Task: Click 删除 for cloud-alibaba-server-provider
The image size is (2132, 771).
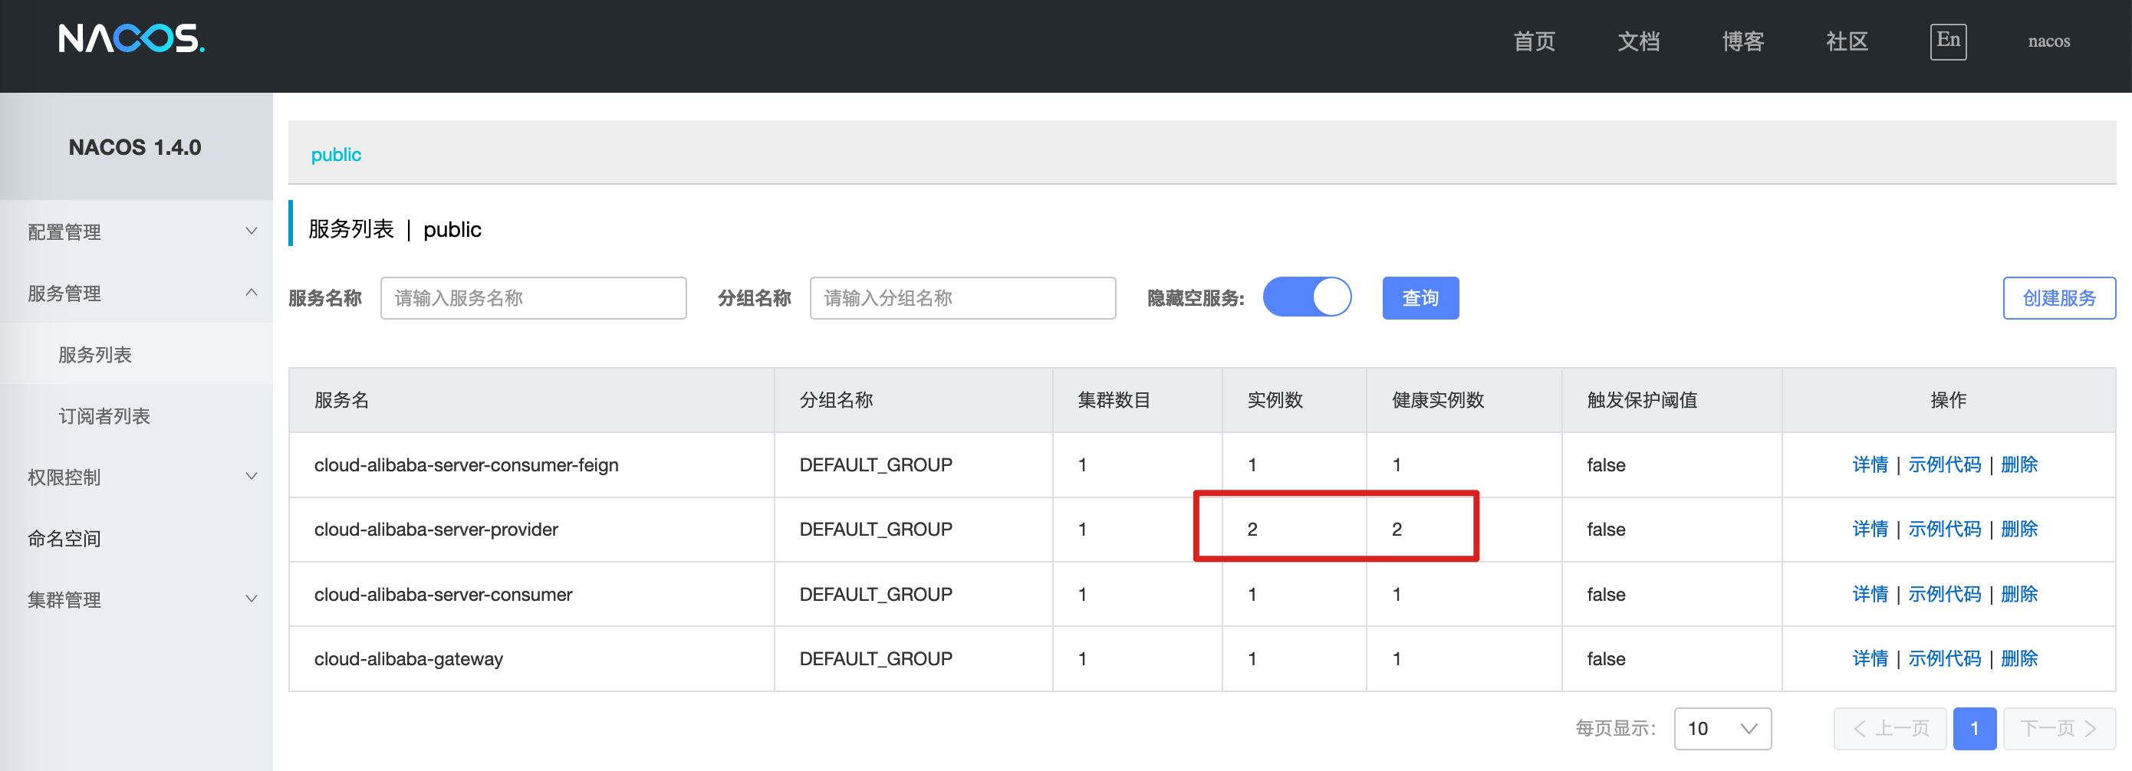Action: click(2018, 529)
